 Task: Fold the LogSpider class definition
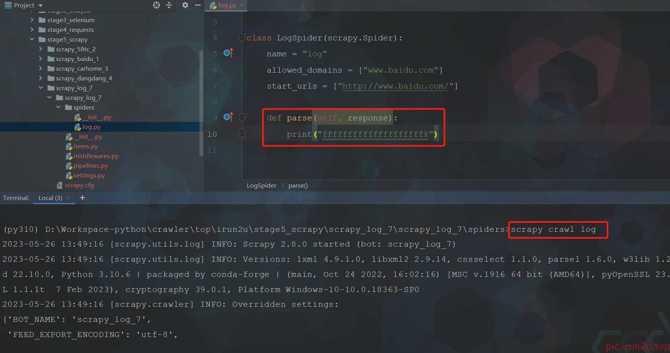click(242, 38)
